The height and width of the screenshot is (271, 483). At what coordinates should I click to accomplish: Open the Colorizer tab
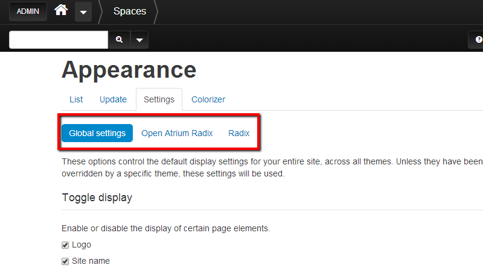pyautogui.click(x=208, y=99)
